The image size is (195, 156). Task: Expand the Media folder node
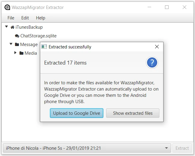click(x=15, y=53)
